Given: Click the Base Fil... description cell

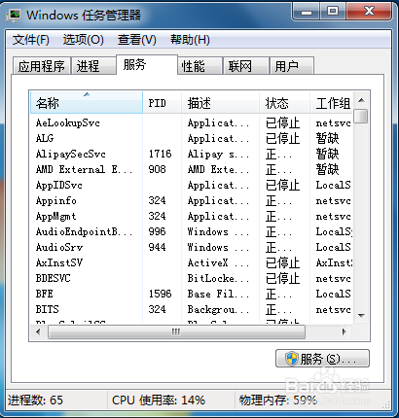Looking at the screenshot, I should point(218,294).
